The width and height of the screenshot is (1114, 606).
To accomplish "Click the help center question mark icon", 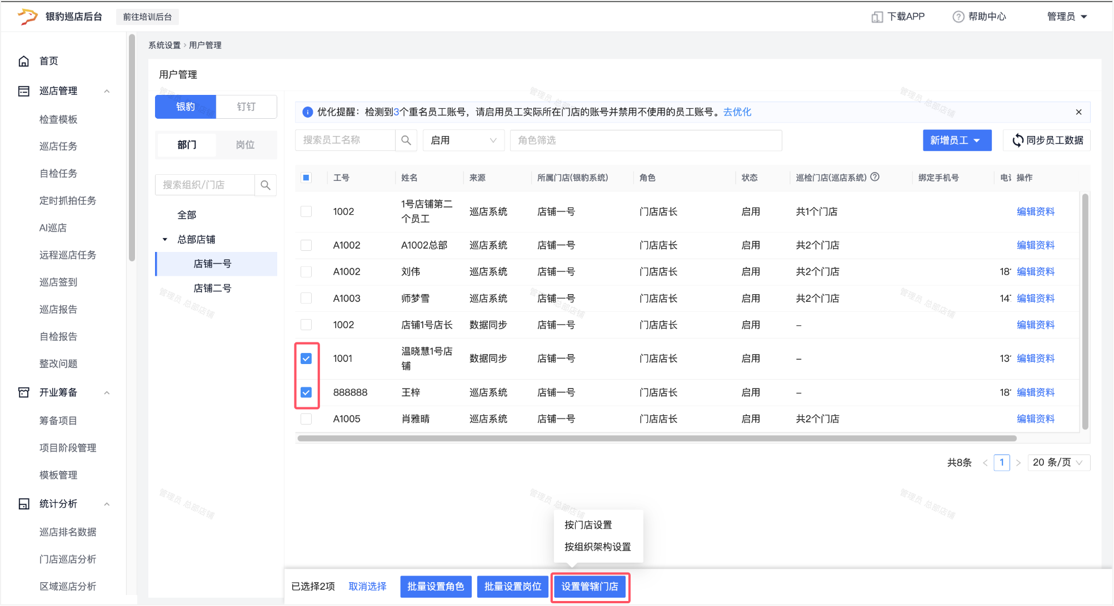I will click(958, 17).
